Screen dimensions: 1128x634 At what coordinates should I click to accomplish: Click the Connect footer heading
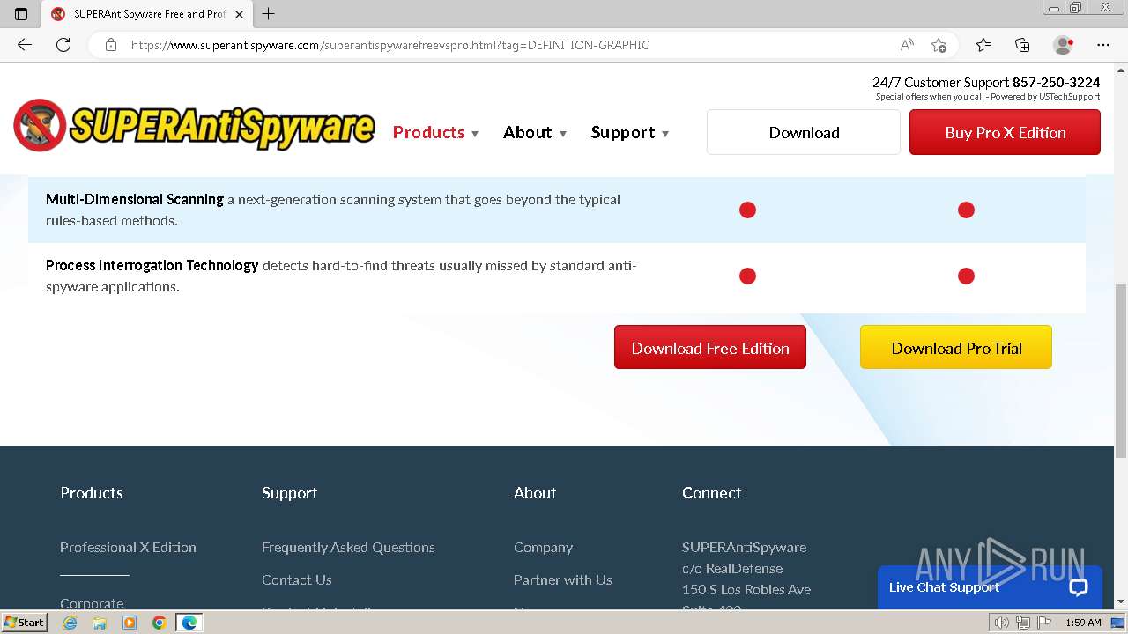tap(711, 493)
